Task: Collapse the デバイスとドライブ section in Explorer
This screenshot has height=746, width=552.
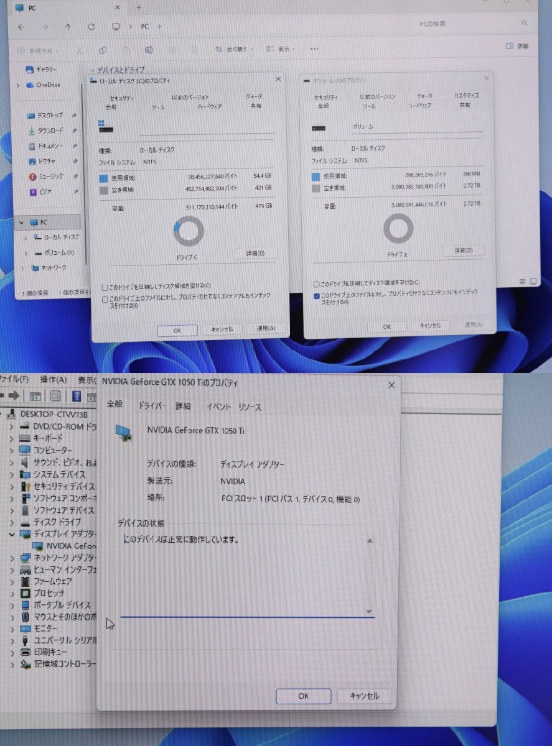Action: point(93,70)
